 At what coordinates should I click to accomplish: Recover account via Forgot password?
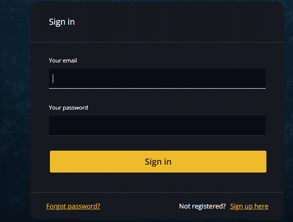[x=73, y=206]
